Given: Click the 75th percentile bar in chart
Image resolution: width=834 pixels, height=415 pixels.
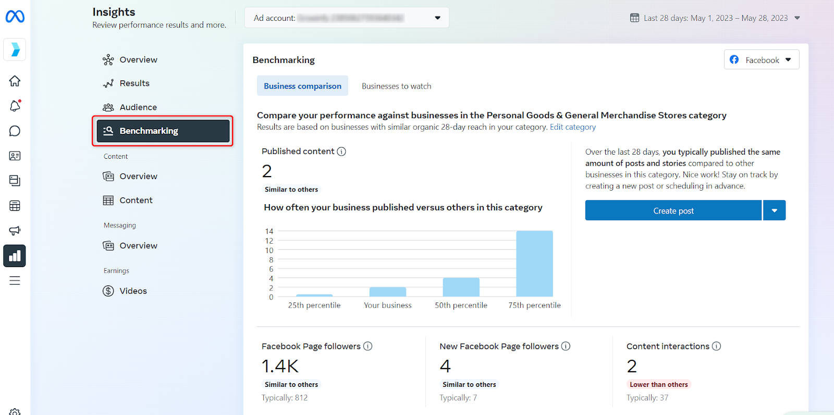Looking at the screenshot, I should click(x=534, y=263).
